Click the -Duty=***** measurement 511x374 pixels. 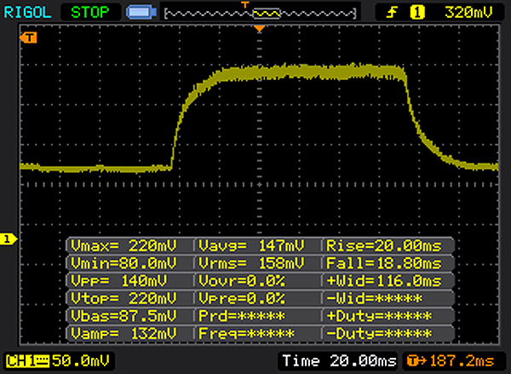pos(379,333)
